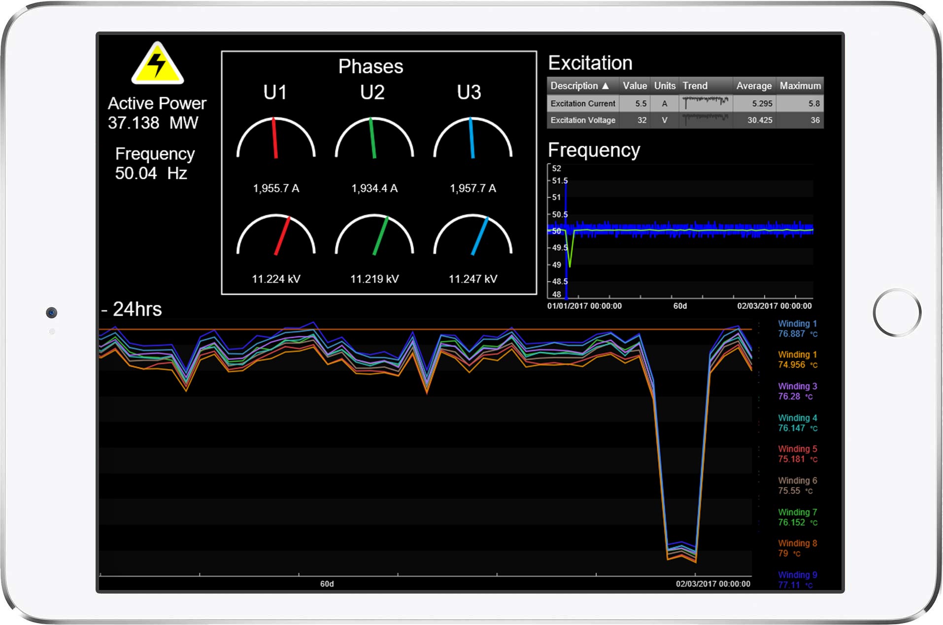Click the 11.224 kV voltage reading
This screenshot has width=943, height=625.
(x=276, y=279)
